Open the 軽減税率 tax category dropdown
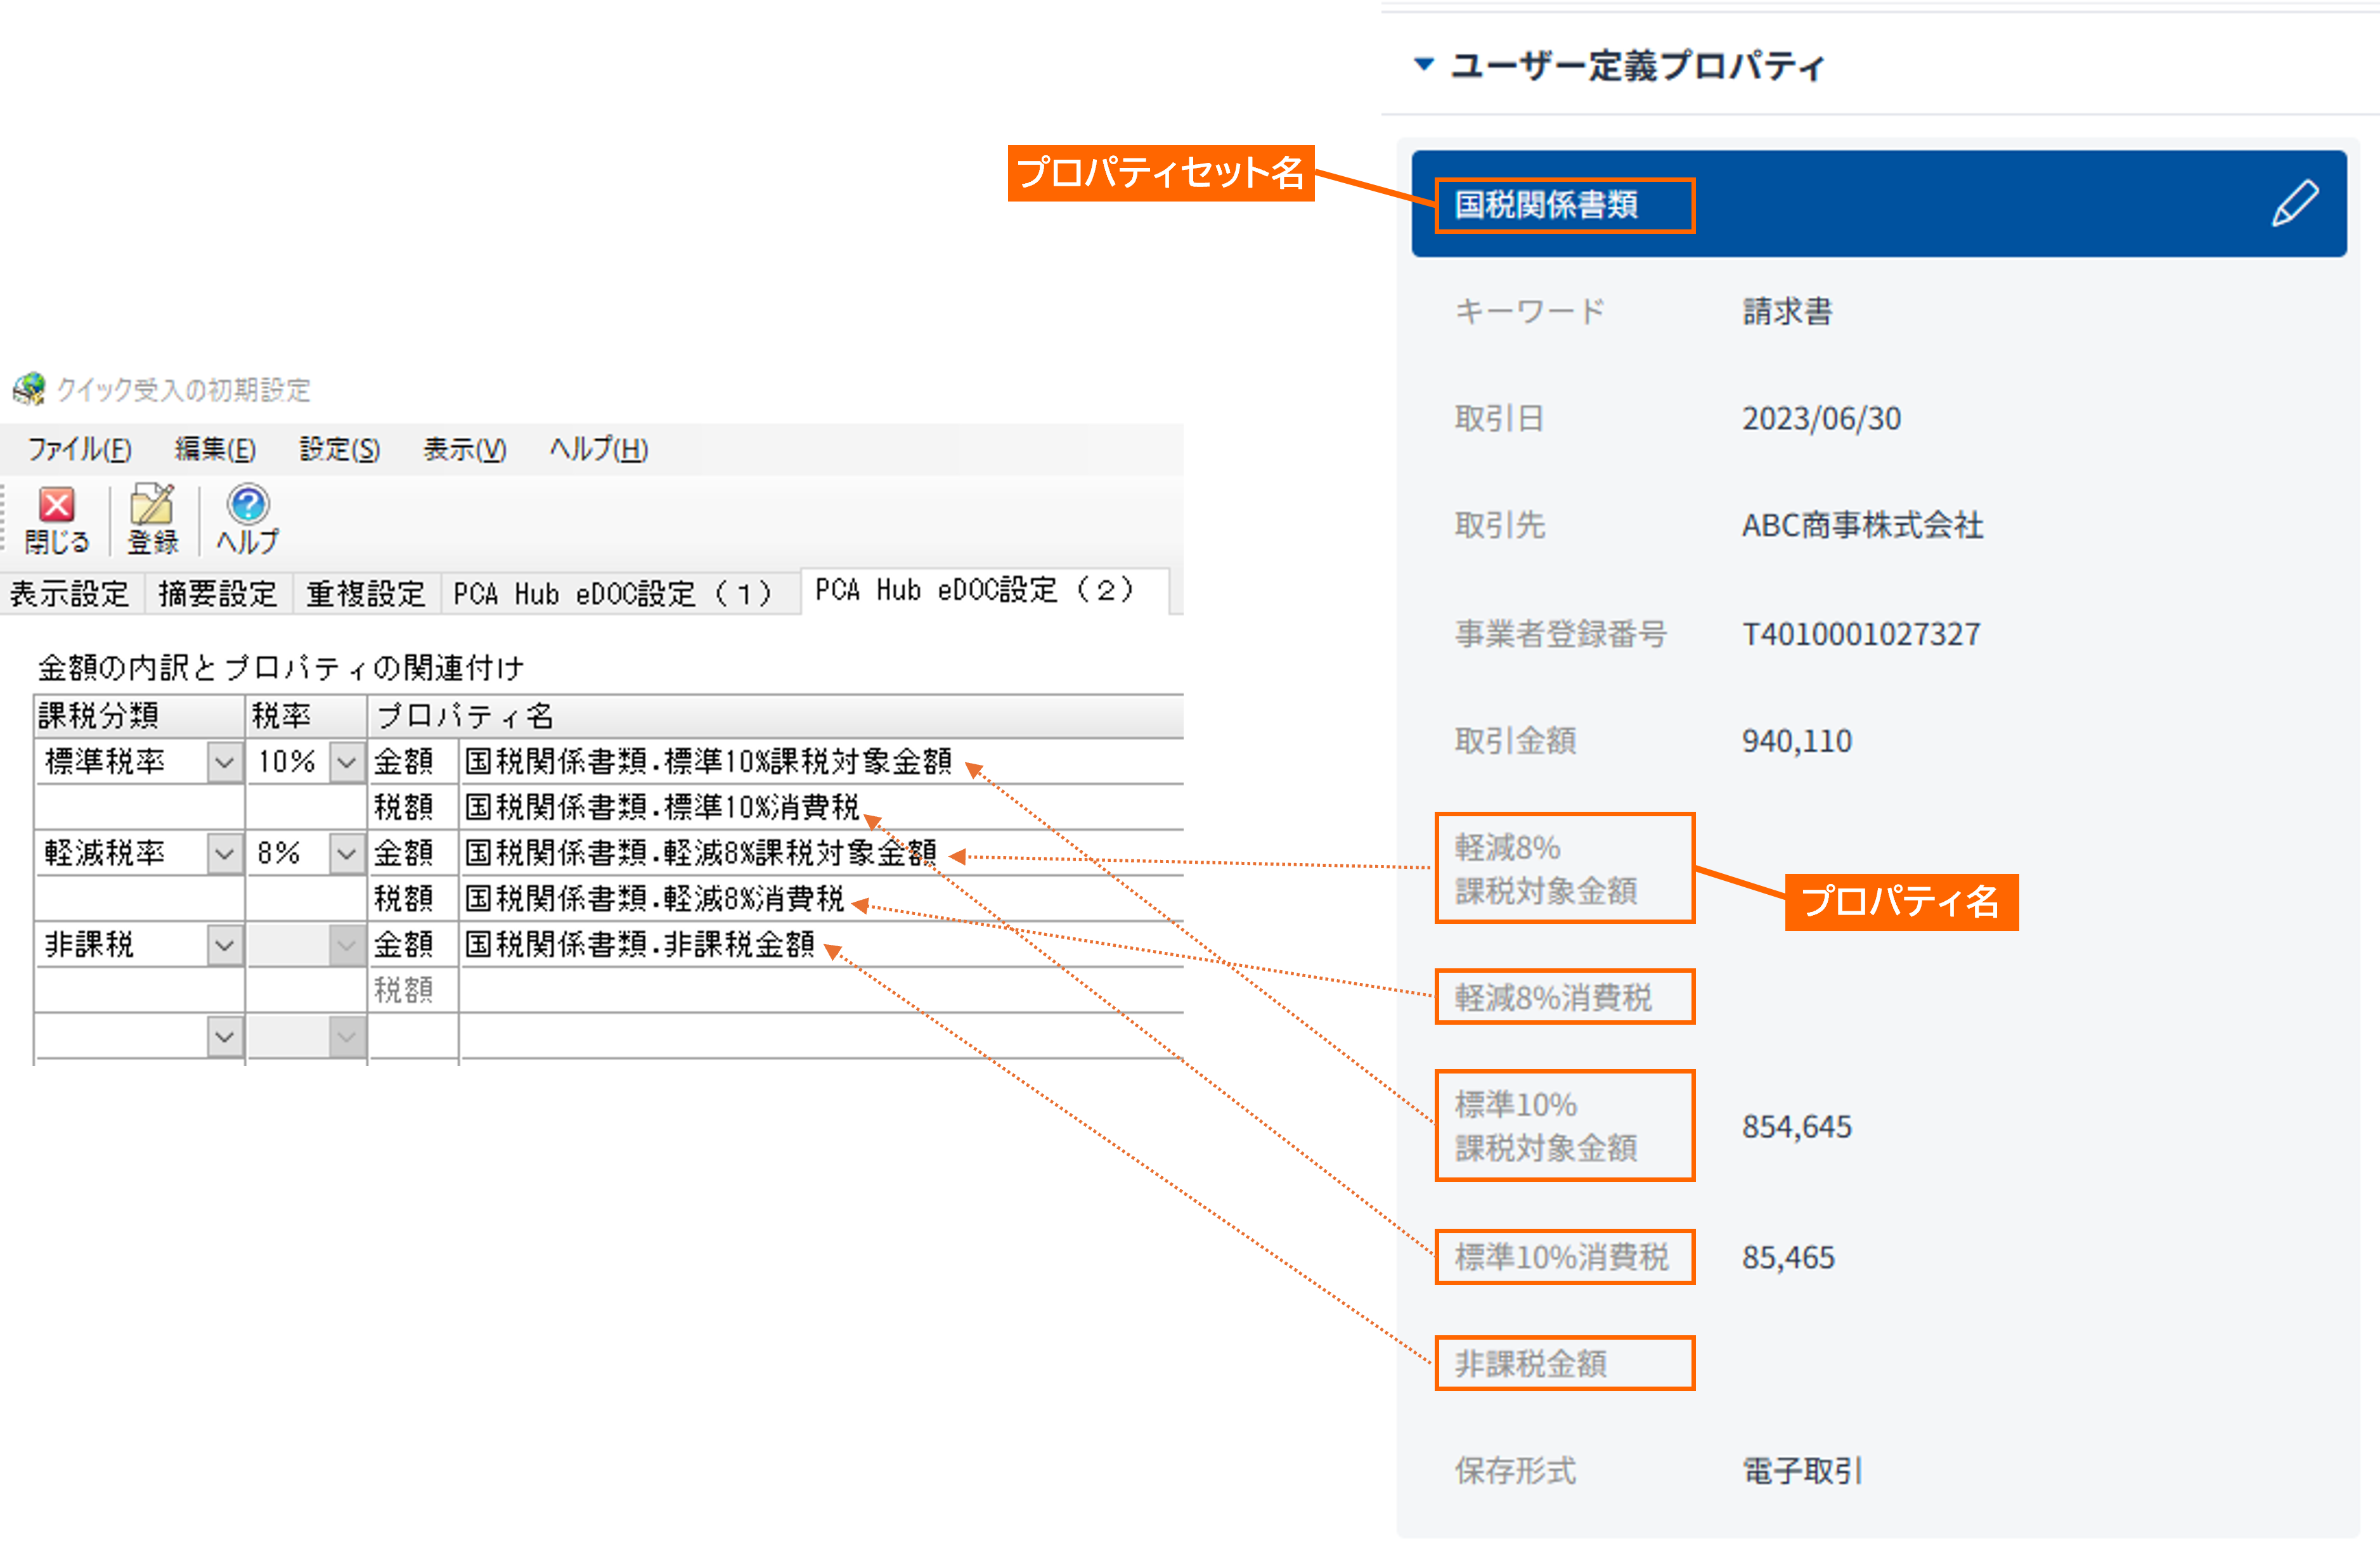The height and width of the screenshot is (1545, 2380). pos(225,854)
